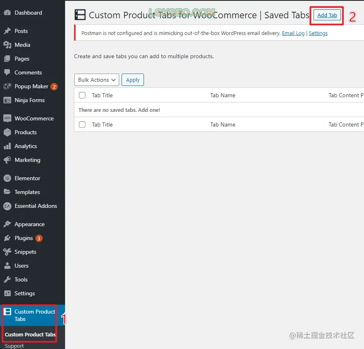This screenshot has height=349, width=364.
Task: Click the Tab Title header column
Action: pos(102,95)
